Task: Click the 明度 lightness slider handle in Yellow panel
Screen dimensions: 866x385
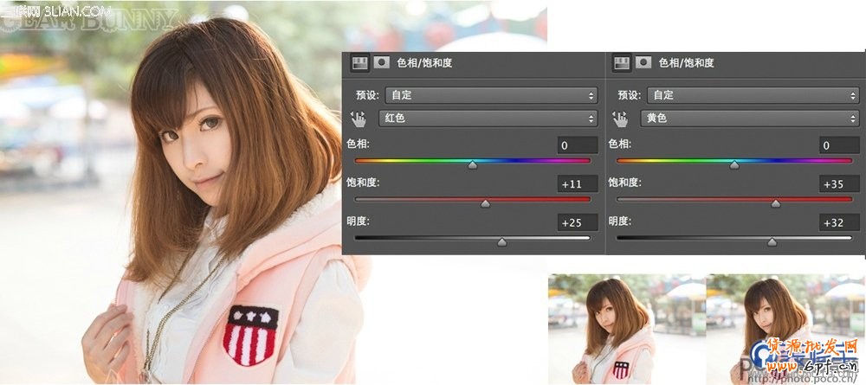Action: click(772, 242)
